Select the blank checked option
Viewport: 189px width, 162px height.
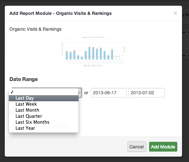tap(44, 92)
